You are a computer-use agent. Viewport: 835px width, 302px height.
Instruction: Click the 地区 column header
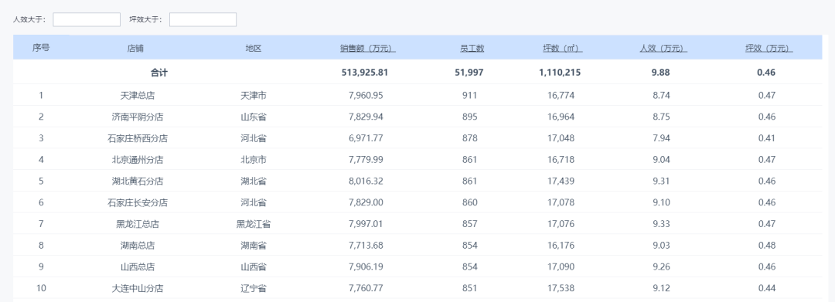pyautogui.click(x=254, y=48)
